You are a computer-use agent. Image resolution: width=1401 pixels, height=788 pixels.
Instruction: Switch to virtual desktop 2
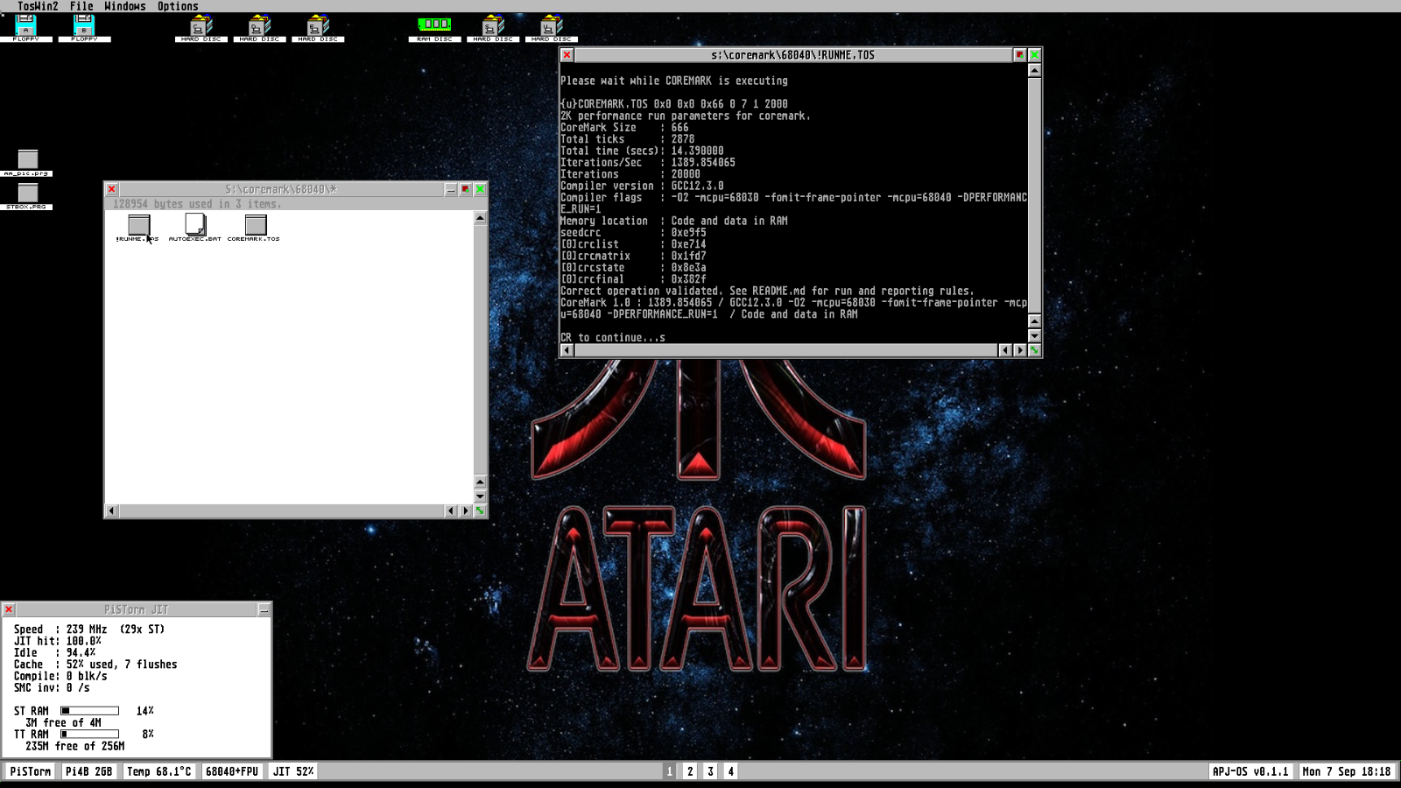point(690,771)
